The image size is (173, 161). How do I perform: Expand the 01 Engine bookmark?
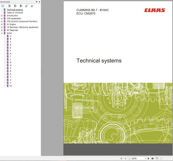coord(2,25)
